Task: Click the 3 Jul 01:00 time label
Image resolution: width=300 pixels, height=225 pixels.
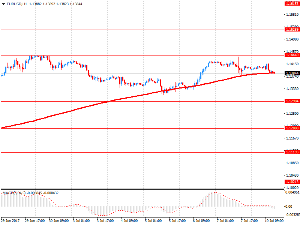Action: [81, 221]
